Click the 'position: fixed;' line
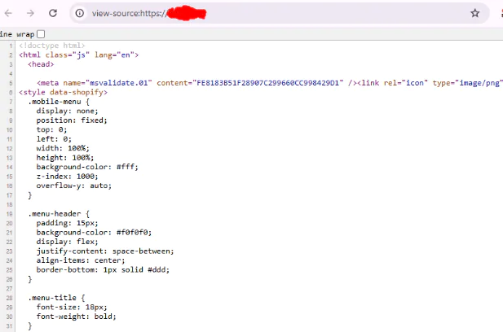Image resolution: width=503 pixels, height=332 pixels. pyautogui.click(x=72, y=120)
